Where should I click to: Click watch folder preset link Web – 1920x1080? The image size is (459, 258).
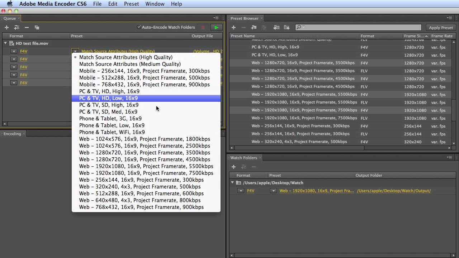317,191
